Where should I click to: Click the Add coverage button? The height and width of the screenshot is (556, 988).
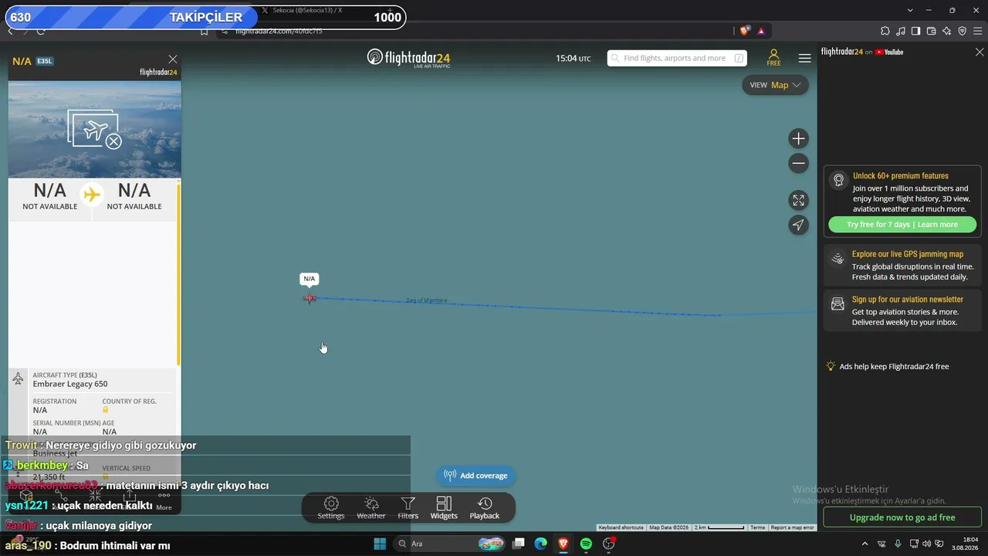[x=476, y=476]
